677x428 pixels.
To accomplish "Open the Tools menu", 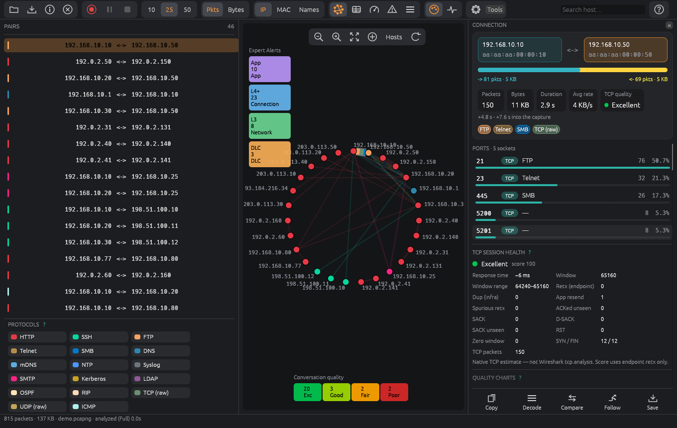I will [495, 9].
